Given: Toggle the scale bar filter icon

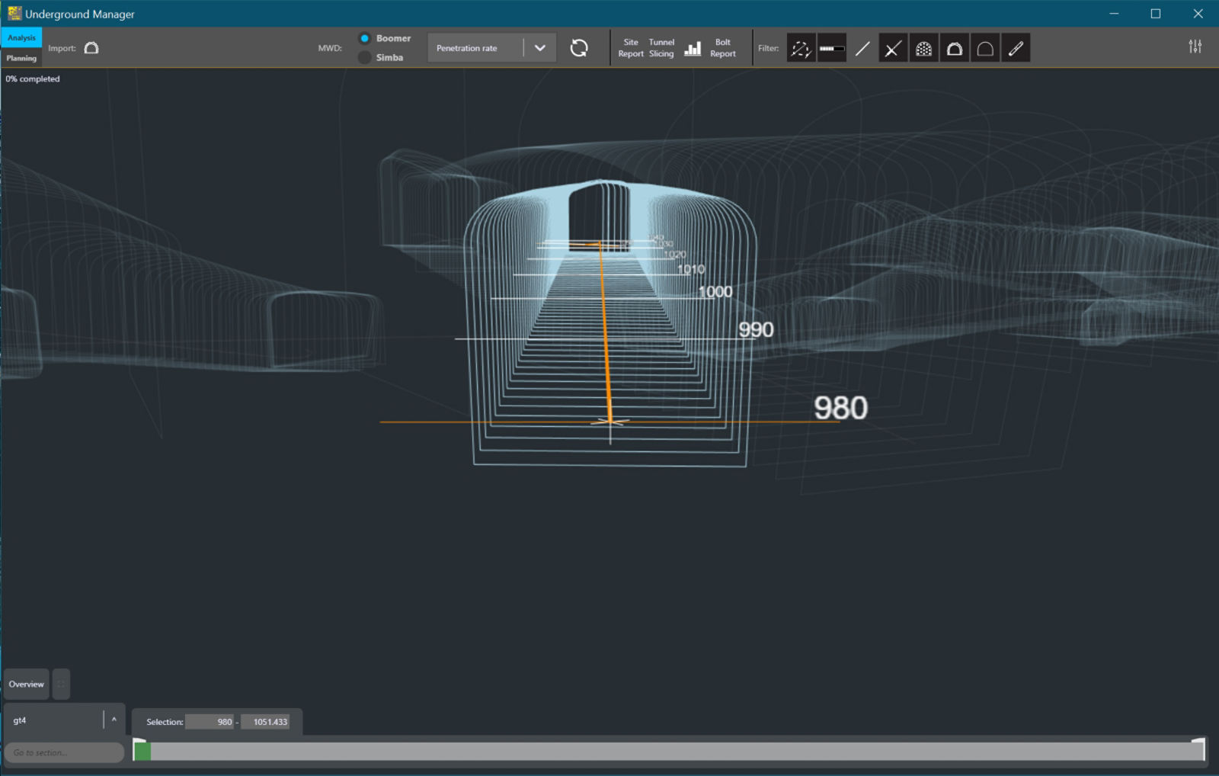Looking at the screenshot, I should pyautogui.click(x=832, y=48).
